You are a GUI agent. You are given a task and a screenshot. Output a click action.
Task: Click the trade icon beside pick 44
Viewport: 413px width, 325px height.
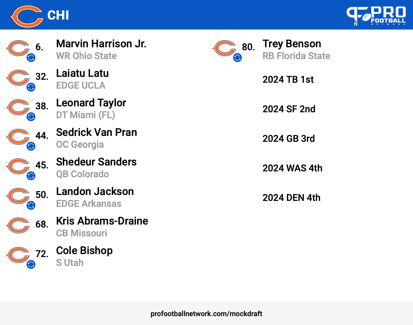(31, 146)
